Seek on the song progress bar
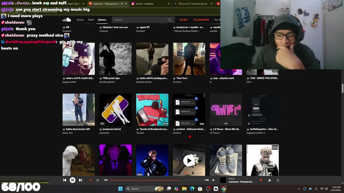The width and height of the screenshot is (344, 193). (x=156, y=180)
